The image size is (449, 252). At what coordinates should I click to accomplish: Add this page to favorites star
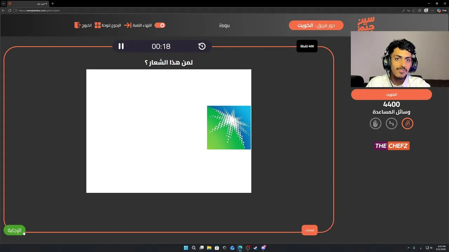[x=413, y=10]
